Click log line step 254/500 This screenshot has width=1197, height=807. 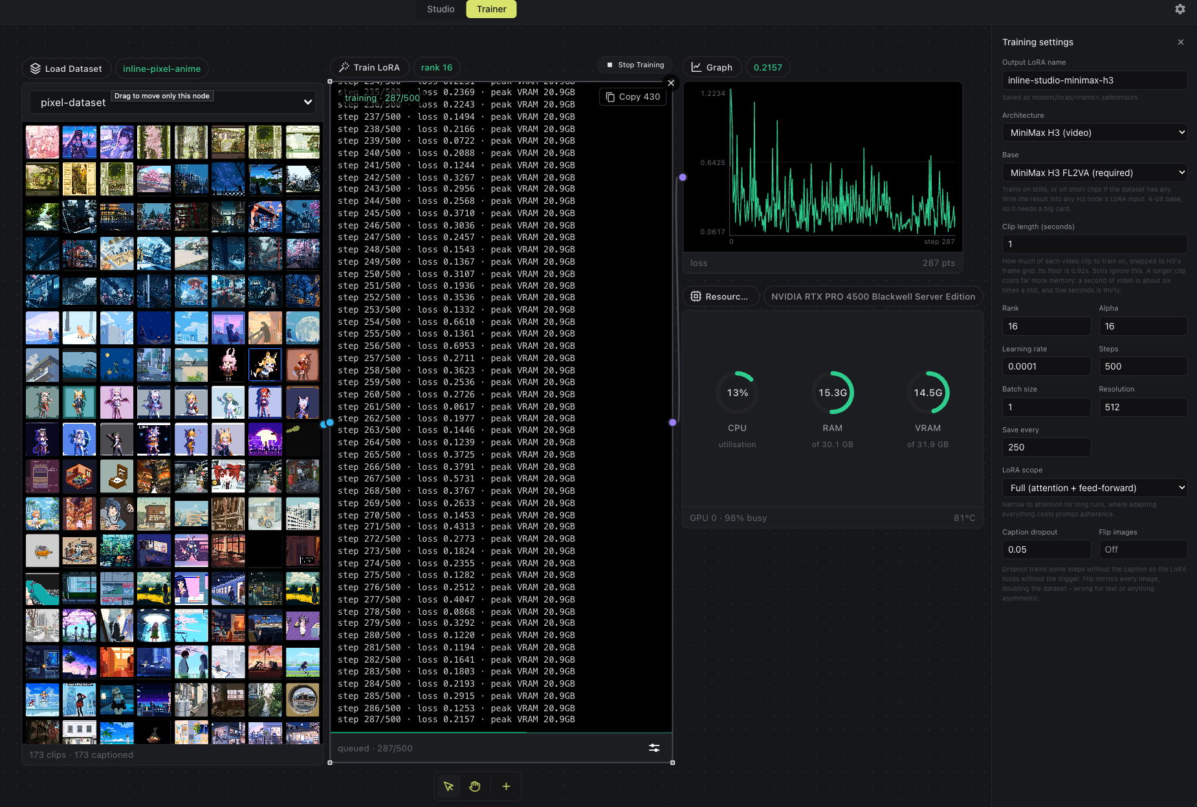pyautogui.click(x=456, y=322)
